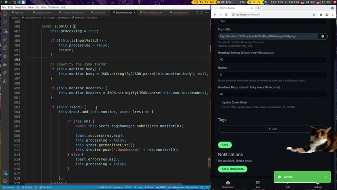Open the File menu
The height and width of the screenshot is (190, 337).
click(x=4, y=7)
